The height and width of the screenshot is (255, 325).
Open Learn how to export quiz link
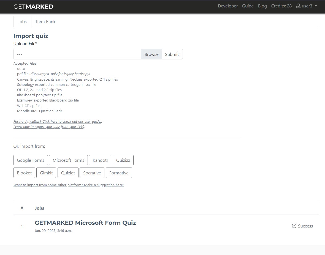coord(49,127)
